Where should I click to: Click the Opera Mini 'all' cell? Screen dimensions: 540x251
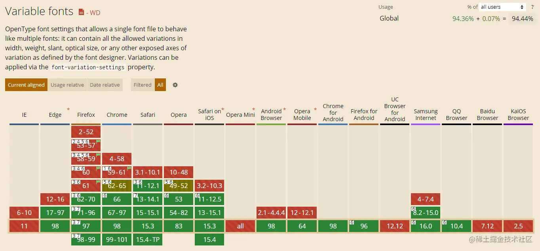click(x=240, y=226)
